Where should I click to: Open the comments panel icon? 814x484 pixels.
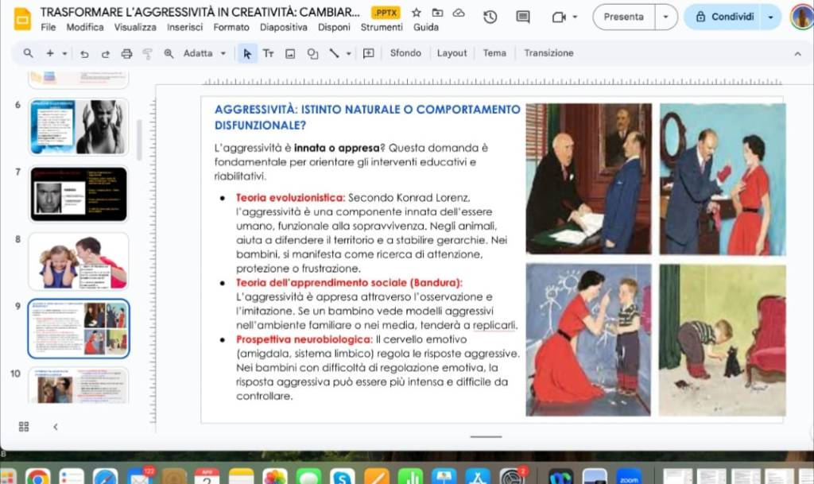pos(522,17)
